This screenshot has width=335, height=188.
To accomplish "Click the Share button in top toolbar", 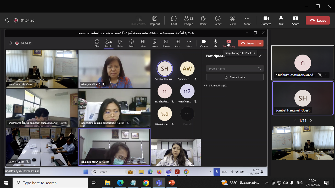I will [x=295, y=21].
